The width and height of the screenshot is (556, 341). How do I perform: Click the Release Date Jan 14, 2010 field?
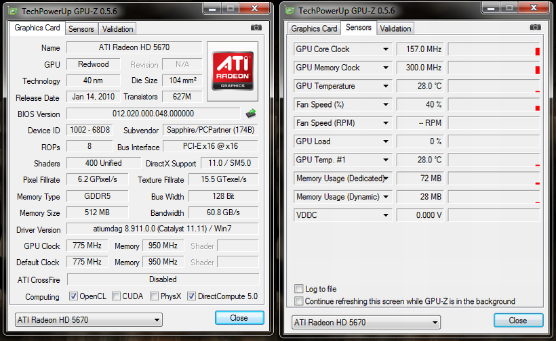tap(94, 97)
